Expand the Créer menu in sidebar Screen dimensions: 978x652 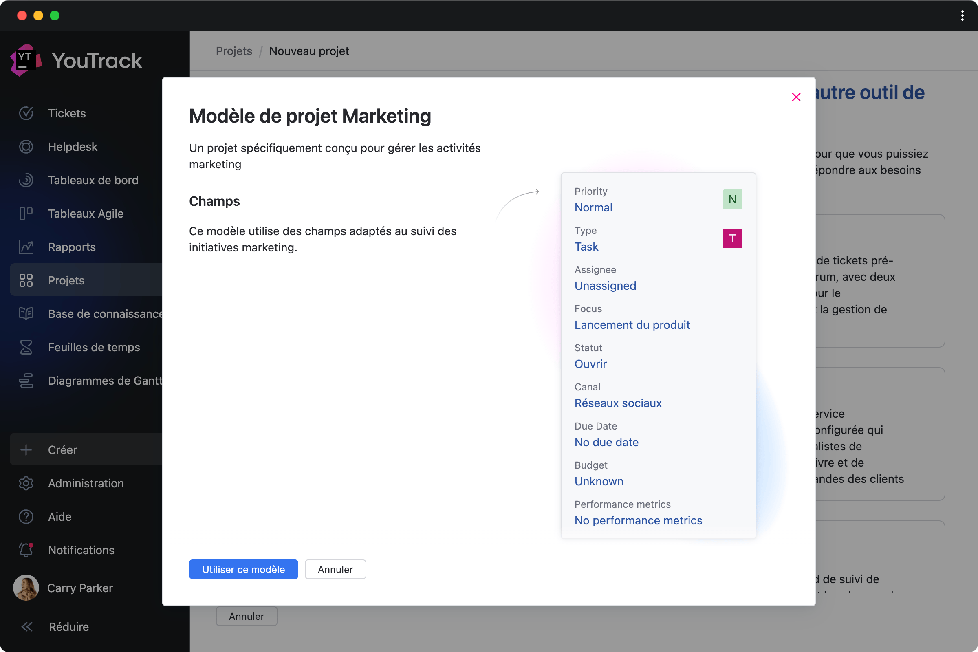(62, 449)
